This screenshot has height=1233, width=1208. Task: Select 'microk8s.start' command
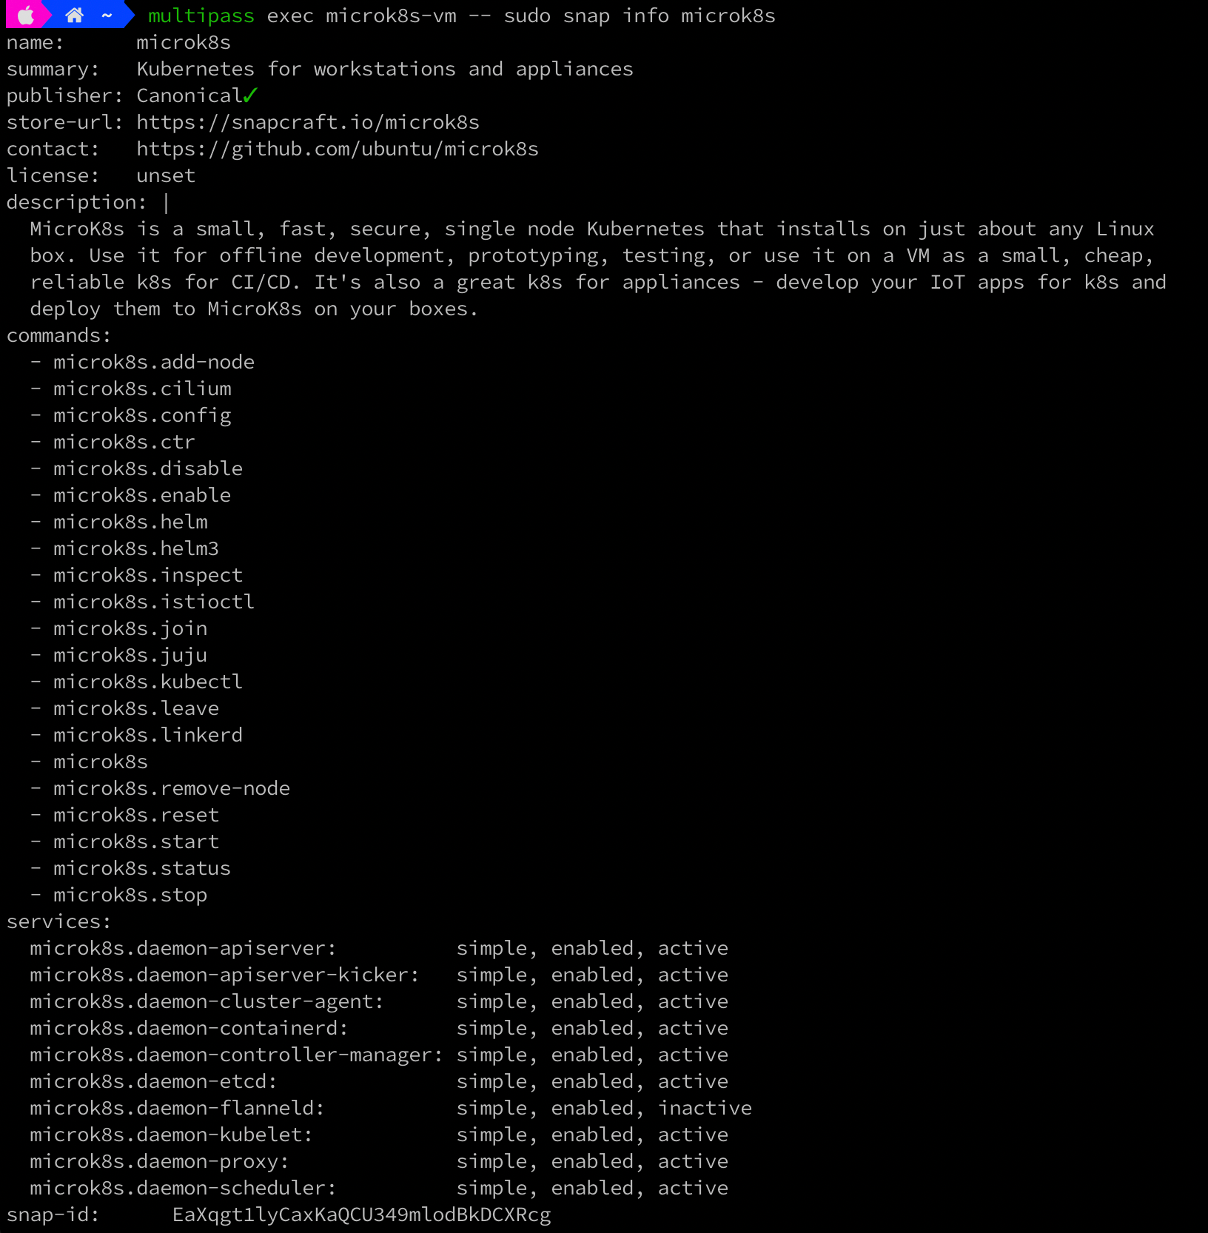point(136,841)
